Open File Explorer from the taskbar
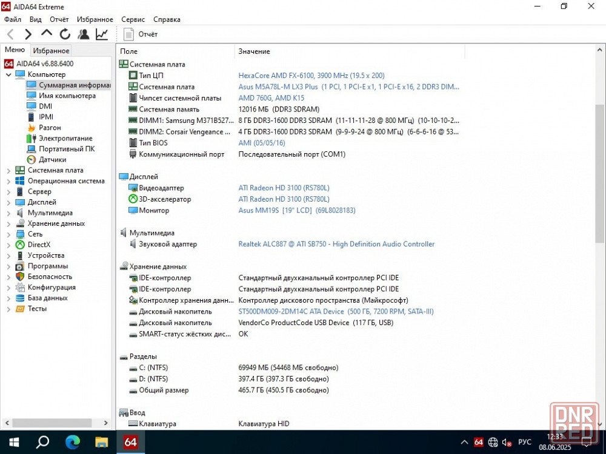 102,442
